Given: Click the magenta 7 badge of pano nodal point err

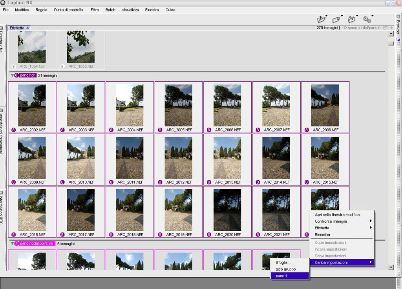Looking at the screenshot, I should 16,243.
